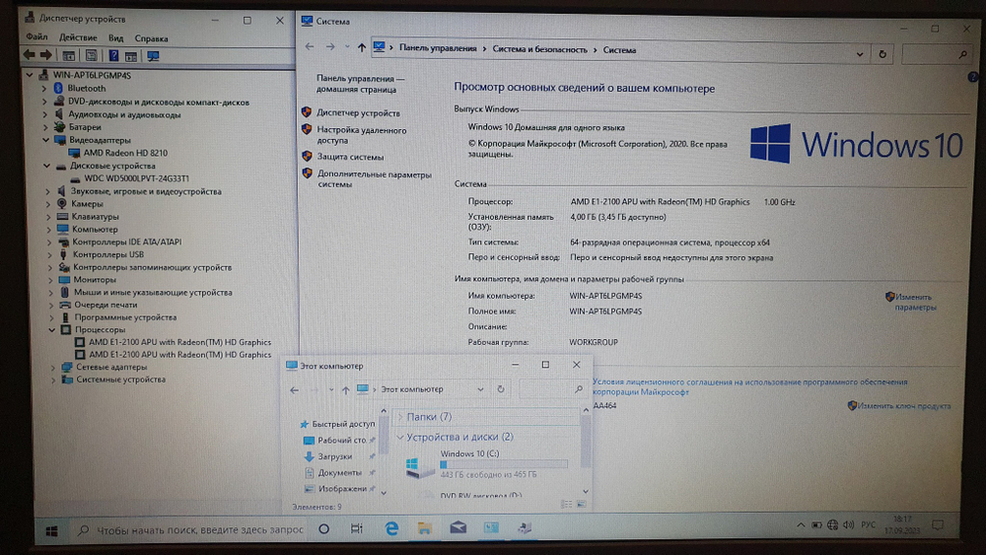Open the Действие menu in Device Manager
The width and height of the screenshot is (986, 555).
[78, 37]
